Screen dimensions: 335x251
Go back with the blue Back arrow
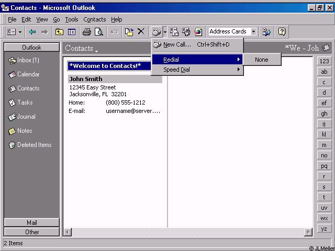point(32,32)
